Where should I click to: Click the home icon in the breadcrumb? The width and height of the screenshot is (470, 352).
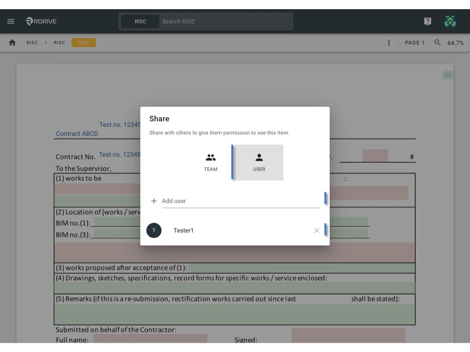pyautogui.click(x=12, y=42)
